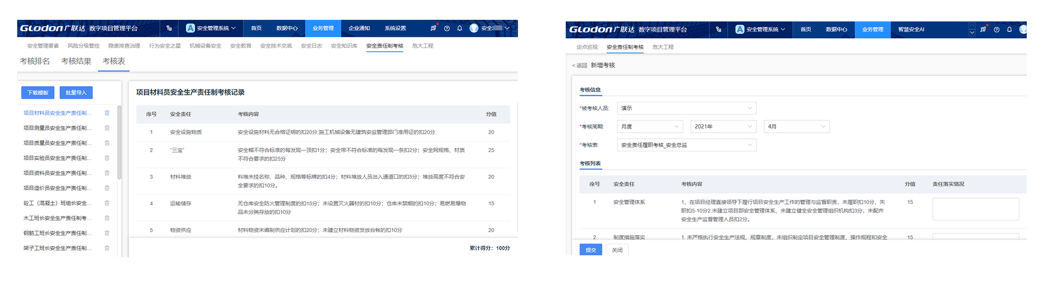Delete the 架子工班长安全生产责任制 entry
The width and height of the screenshot is (1045, 281).
tap(107, 248)
